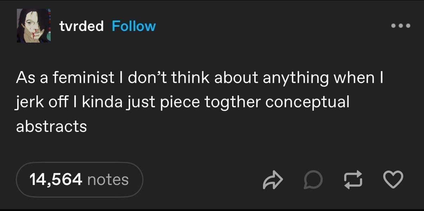
Task: Click the heart outline to favorite
Action: click(x=393, y=180)
